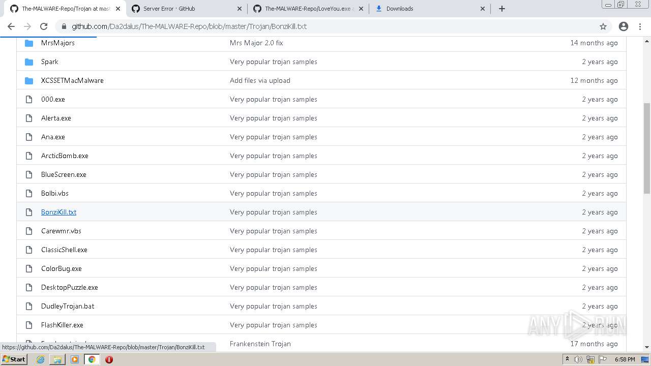Click the 'Frankenstein Trojan' commit message
Viewport: 651px width, 366px height.
point(260,344)
